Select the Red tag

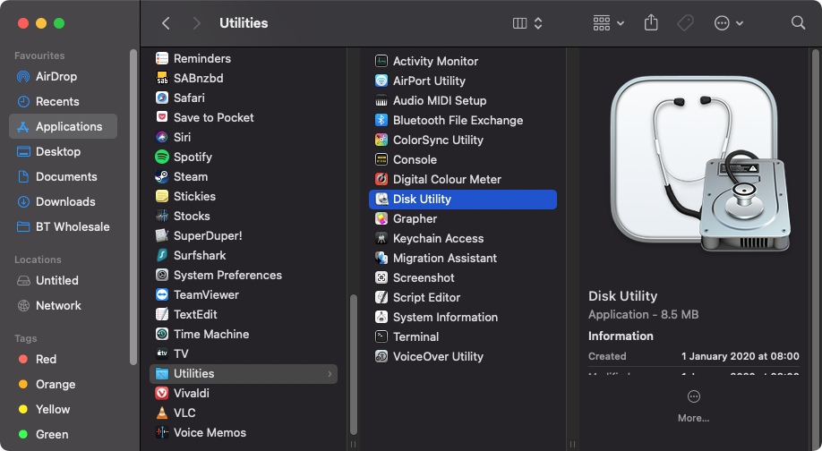pyautogui.click(x=63, y=360)
